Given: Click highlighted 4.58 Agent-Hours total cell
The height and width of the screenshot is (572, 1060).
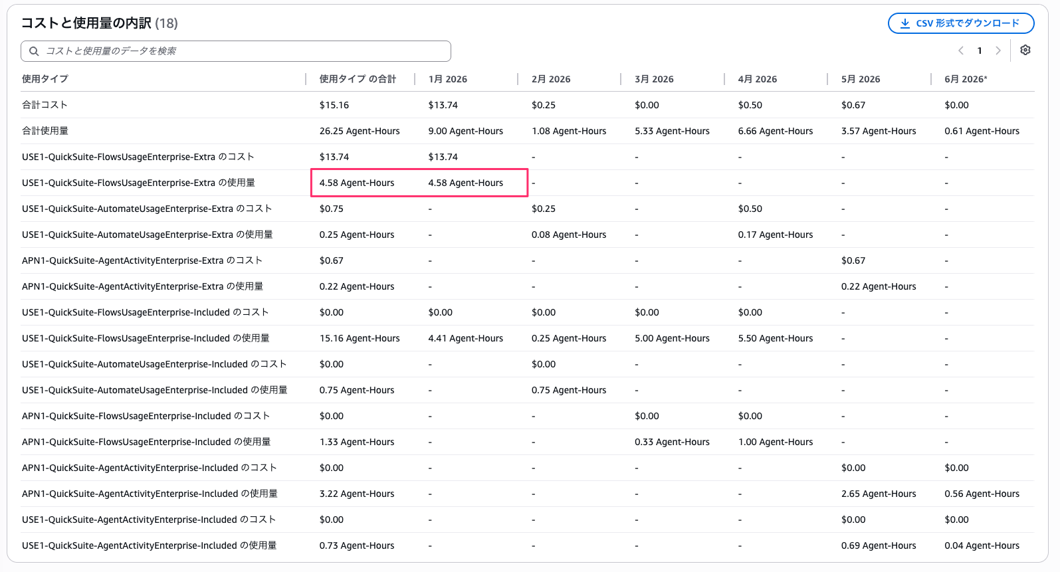Looking at the screenshot, I should point(357,183).
